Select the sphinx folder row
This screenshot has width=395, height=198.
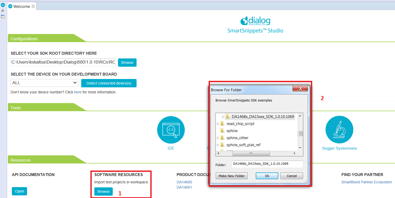click(x=232, y=131)
